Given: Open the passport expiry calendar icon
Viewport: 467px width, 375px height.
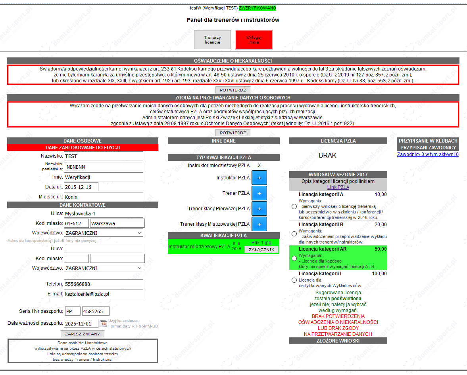Looking at the screenshot, I should pos(103,323).
